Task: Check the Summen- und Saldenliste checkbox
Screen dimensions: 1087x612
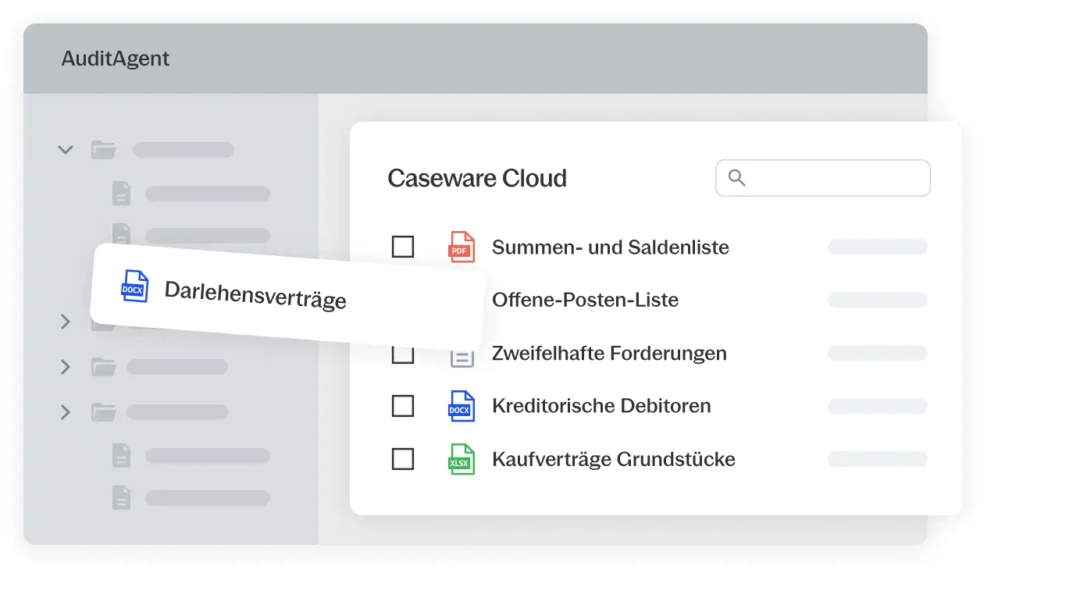Action: click(402, 247)
